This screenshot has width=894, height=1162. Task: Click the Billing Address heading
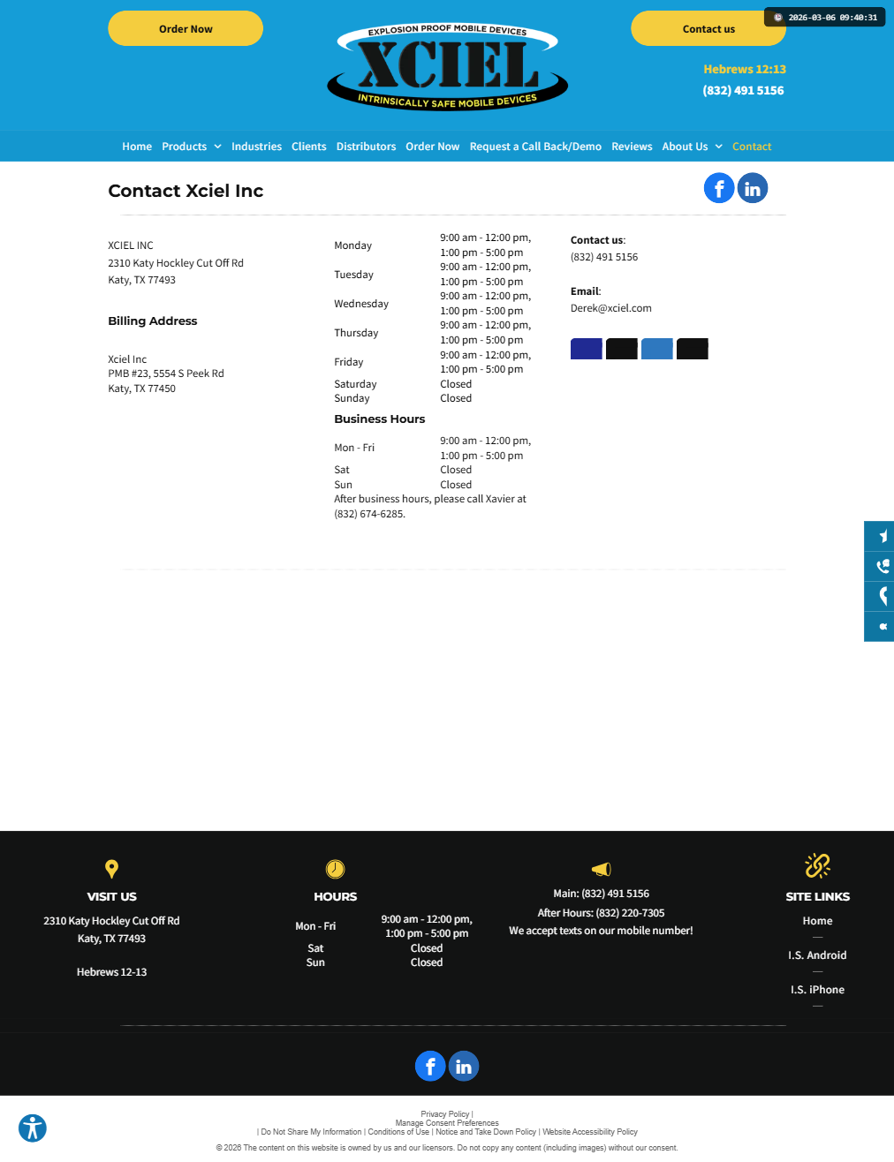(153, 321)
